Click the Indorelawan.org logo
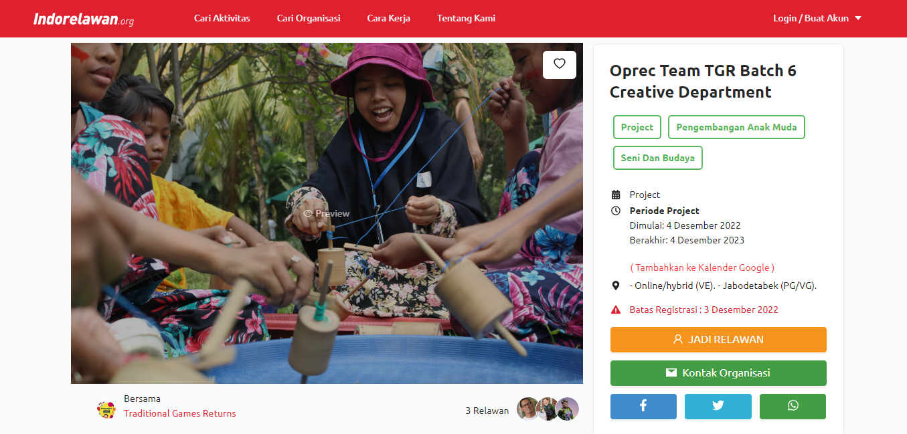 click(x=84, y=19)
